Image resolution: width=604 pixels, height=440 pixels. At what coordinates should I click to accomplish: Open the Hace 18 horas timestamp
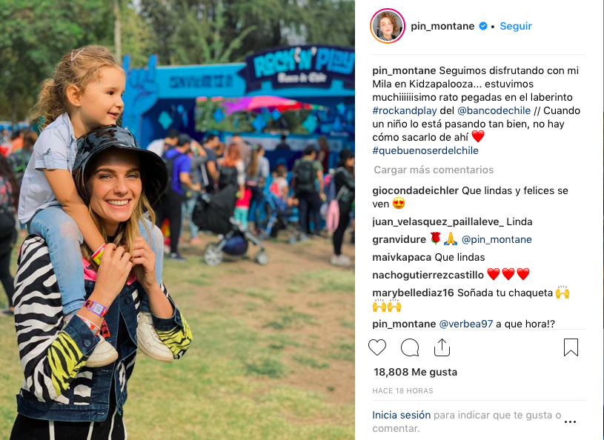(402, 390)
